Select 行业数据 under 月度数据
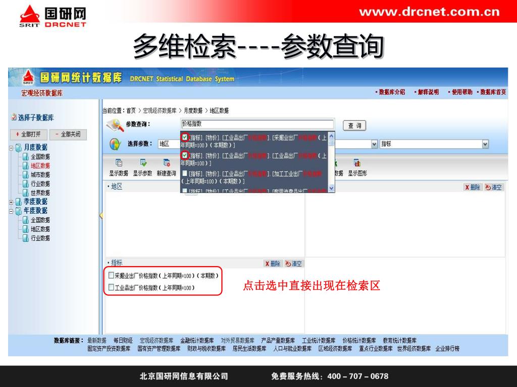Viewport: 517px width, 387px height. [40, 184]
